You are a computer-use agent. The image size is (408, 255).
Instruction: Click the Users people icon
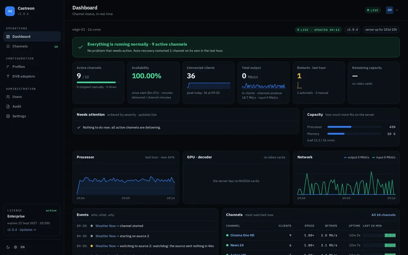pyautogui.click(x=8, y=97)
